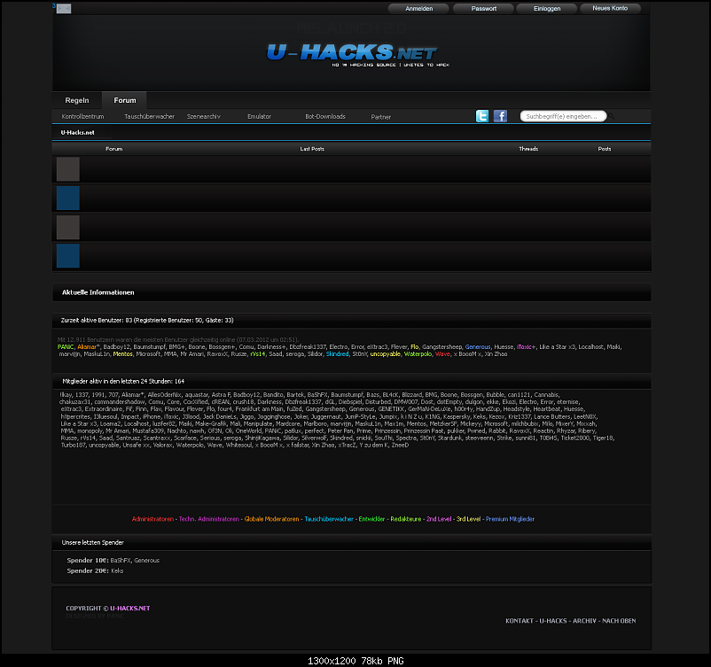
Task: Open the KONTAKT footer link
Action: click(x=520, y=621)
